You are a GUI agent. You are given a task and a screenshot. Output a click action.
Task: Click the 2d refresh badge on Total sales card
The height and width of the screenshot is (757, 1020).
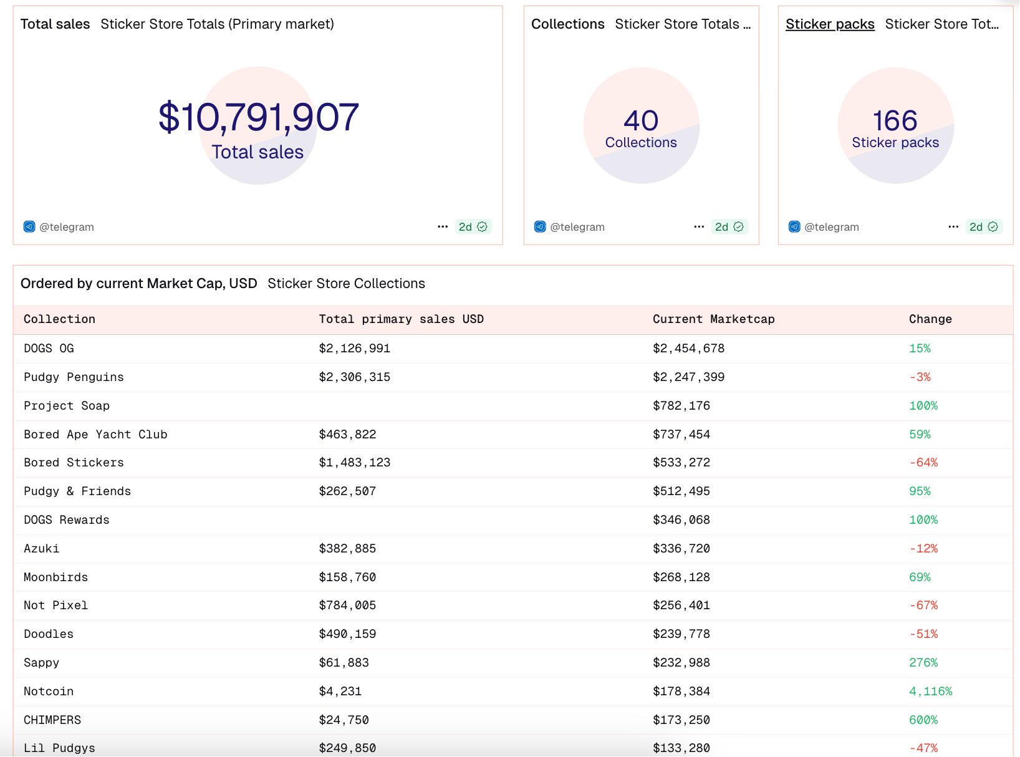point(473,227)
